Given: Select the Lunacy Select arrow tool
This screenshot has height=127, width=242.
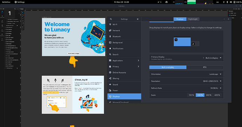Looking at the screenshot, I should tap(23, 13).
